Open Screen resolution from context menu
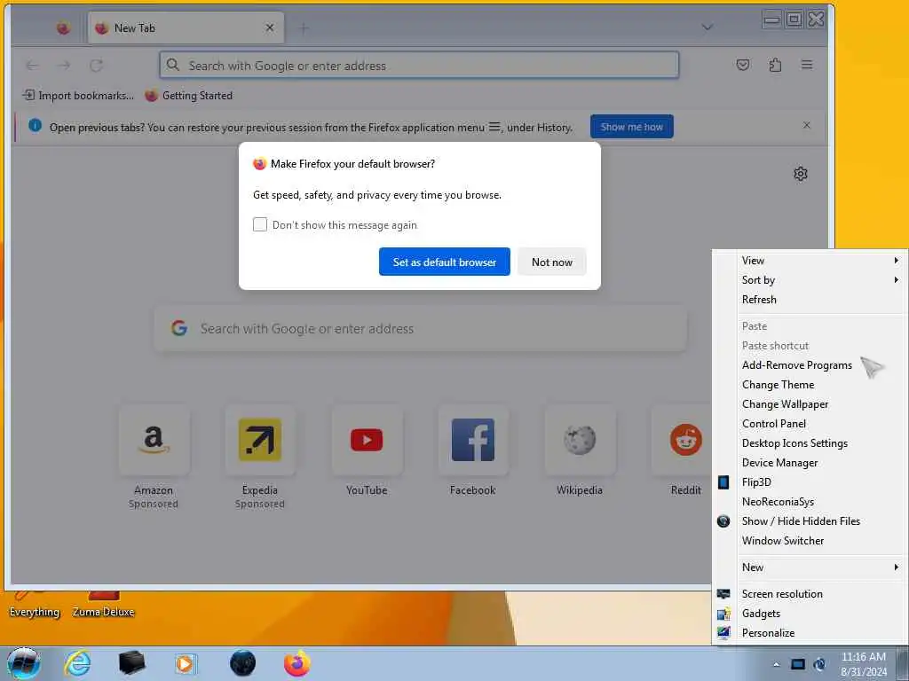 tap(810, 593)
